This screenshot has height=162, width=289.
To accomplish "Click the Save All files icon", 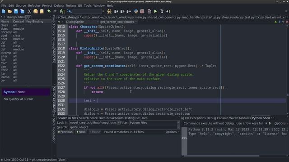I will (22, 11).
